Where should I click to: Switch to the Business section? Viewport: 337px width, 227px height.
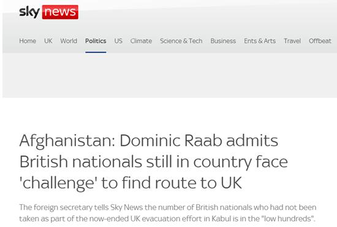click(x=223, y=41)
